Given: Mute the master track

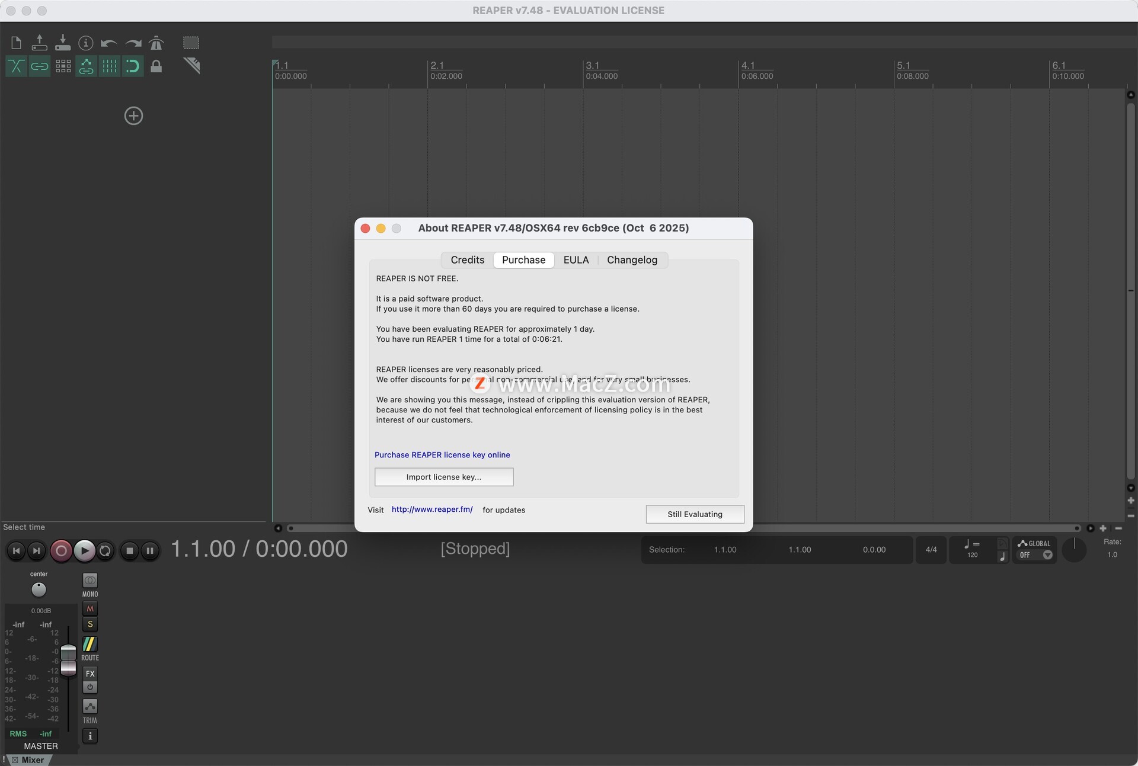Looking at the screenshot, I should tap(89, 608).
